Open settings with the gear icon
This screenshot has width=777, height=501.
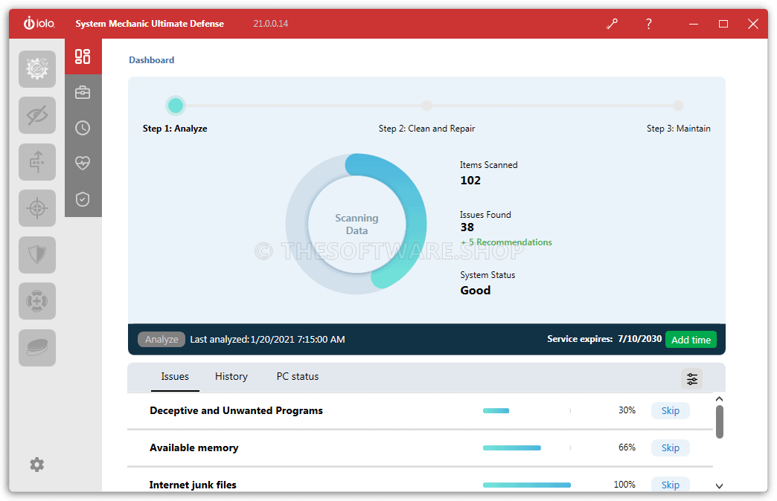pyautogui.click(x=36, y=465)
